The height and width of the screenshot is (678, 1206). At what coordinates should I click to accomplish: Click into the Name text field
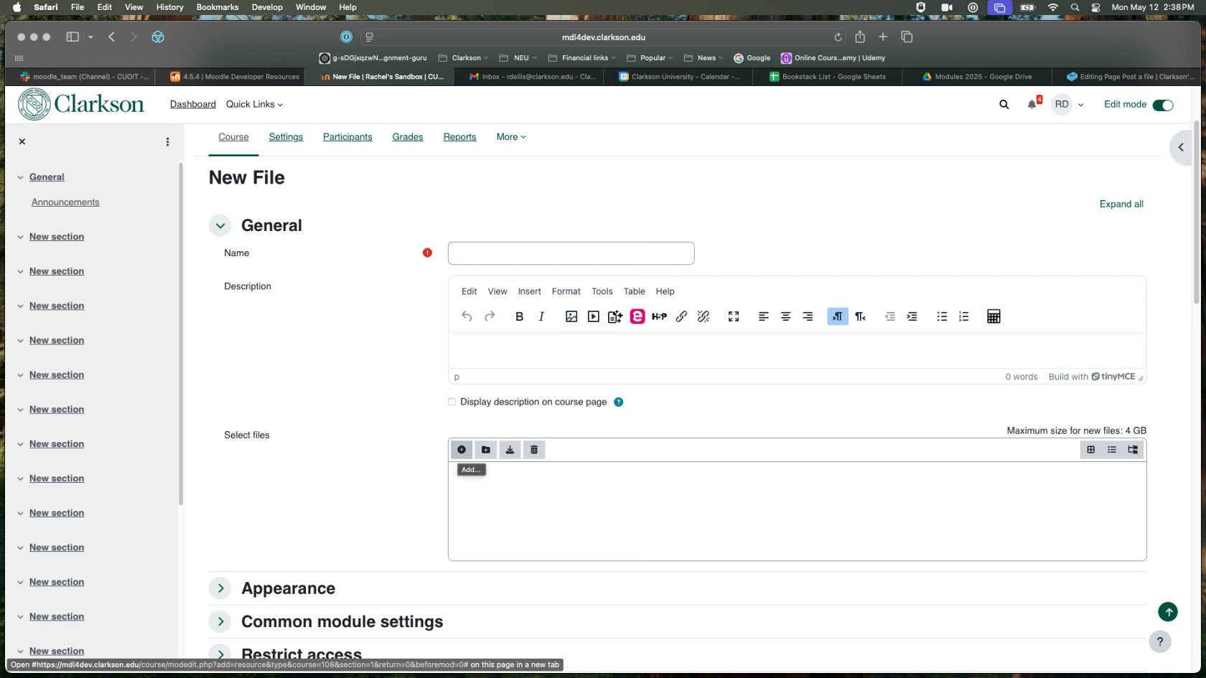[x=571, y=253]
